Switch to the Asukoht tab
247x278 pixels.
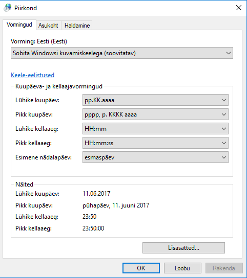[48, 26]
